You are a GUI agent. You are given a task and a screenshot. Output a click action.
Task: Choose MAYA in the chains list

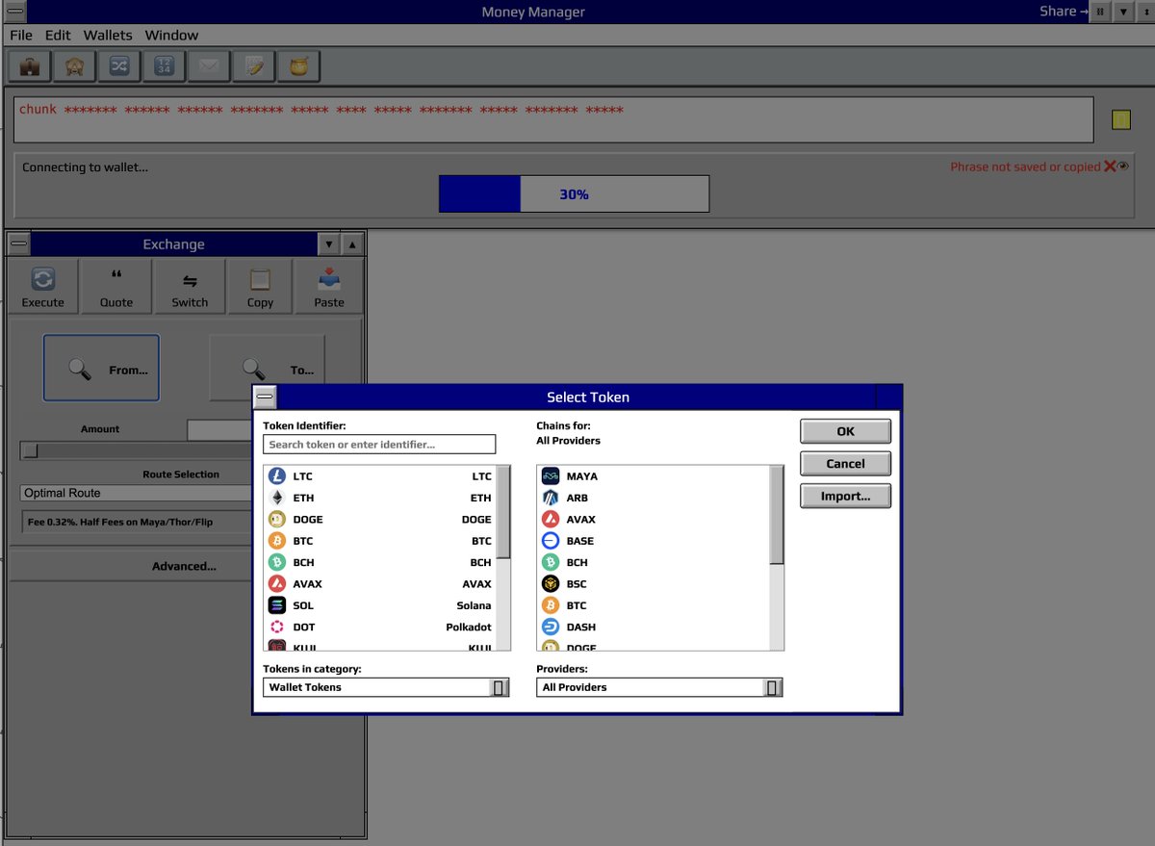[654, 476]
